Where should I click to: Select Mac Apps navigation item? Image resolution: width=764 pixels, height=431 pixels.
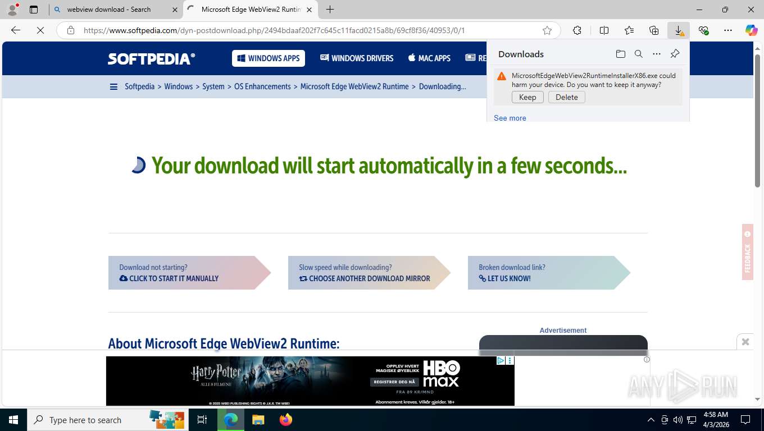point(429,58)
